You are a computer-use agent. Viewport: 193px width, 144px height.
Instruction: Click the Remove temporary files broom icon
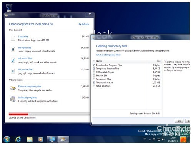pos(13,88)
